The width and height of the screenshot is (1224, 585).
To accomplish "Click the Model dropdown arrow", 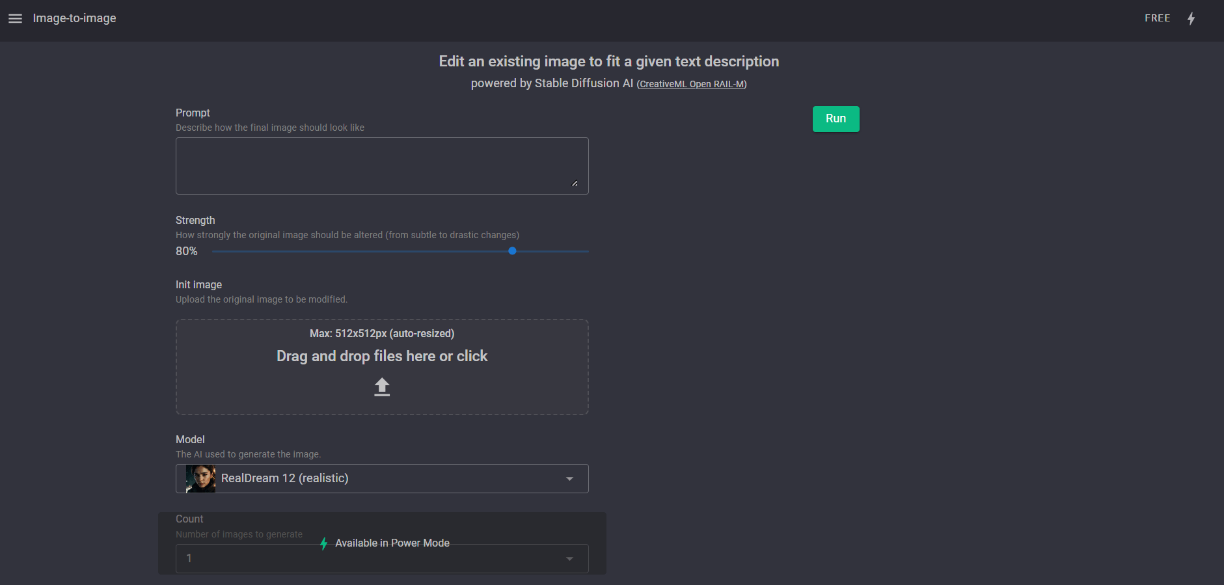I will pos(569,479).
